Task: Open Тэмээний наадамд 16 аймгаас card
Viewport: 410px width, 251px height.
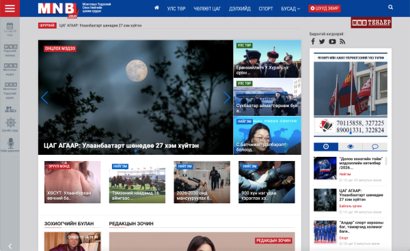Action: pos(137,182)
